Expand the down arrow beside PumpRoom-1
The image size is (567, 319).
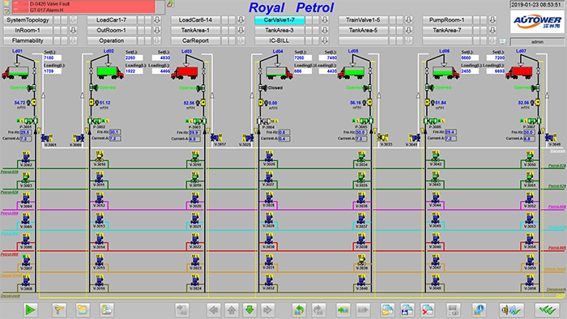(x=492, y=20)
